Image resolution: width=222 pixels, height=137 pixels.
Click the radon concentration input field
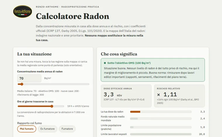pos(29,78)
